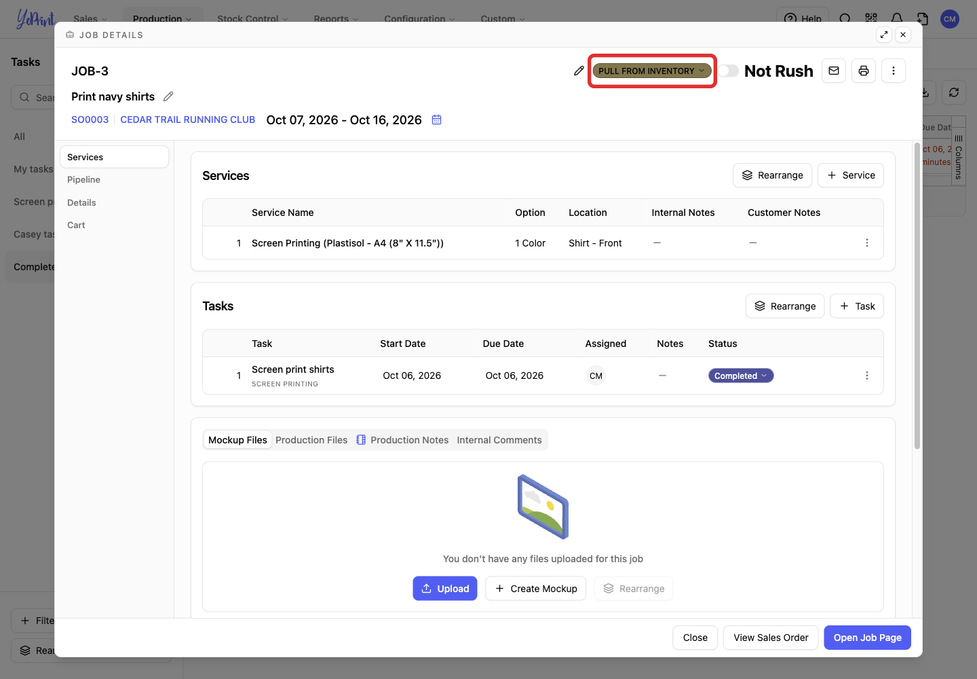Image resolution: width=977 pixels, height=679 pixels.
Task: Open options for the Screen print shirts task row
Action: click(x=867, y=375)
